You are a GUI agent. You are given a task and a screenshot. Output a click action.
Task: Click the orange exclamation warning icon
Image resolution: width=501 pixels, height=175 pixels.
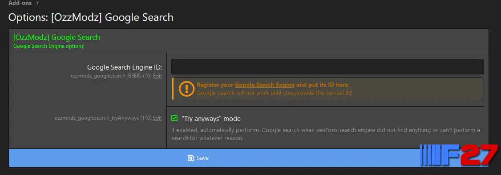[186, 89]
